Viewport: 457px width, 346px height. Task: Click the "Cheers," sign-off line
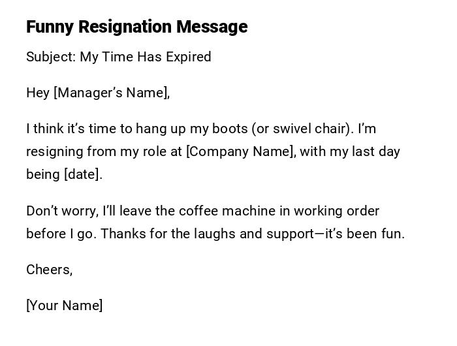click(49, 270)
